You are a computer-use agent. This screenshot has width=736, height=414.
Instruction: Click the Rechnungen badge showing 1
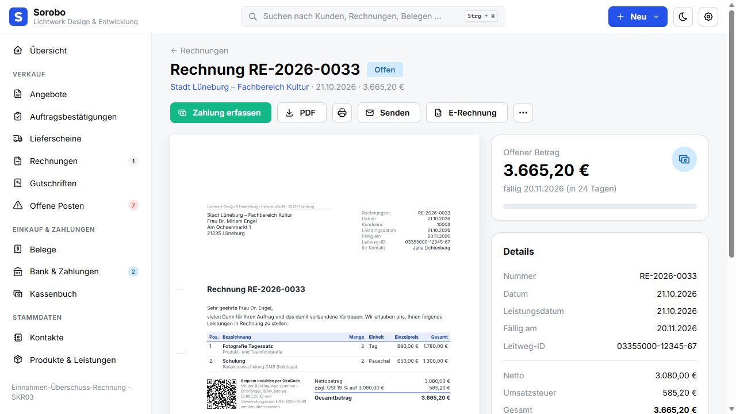tap(133, 161)
